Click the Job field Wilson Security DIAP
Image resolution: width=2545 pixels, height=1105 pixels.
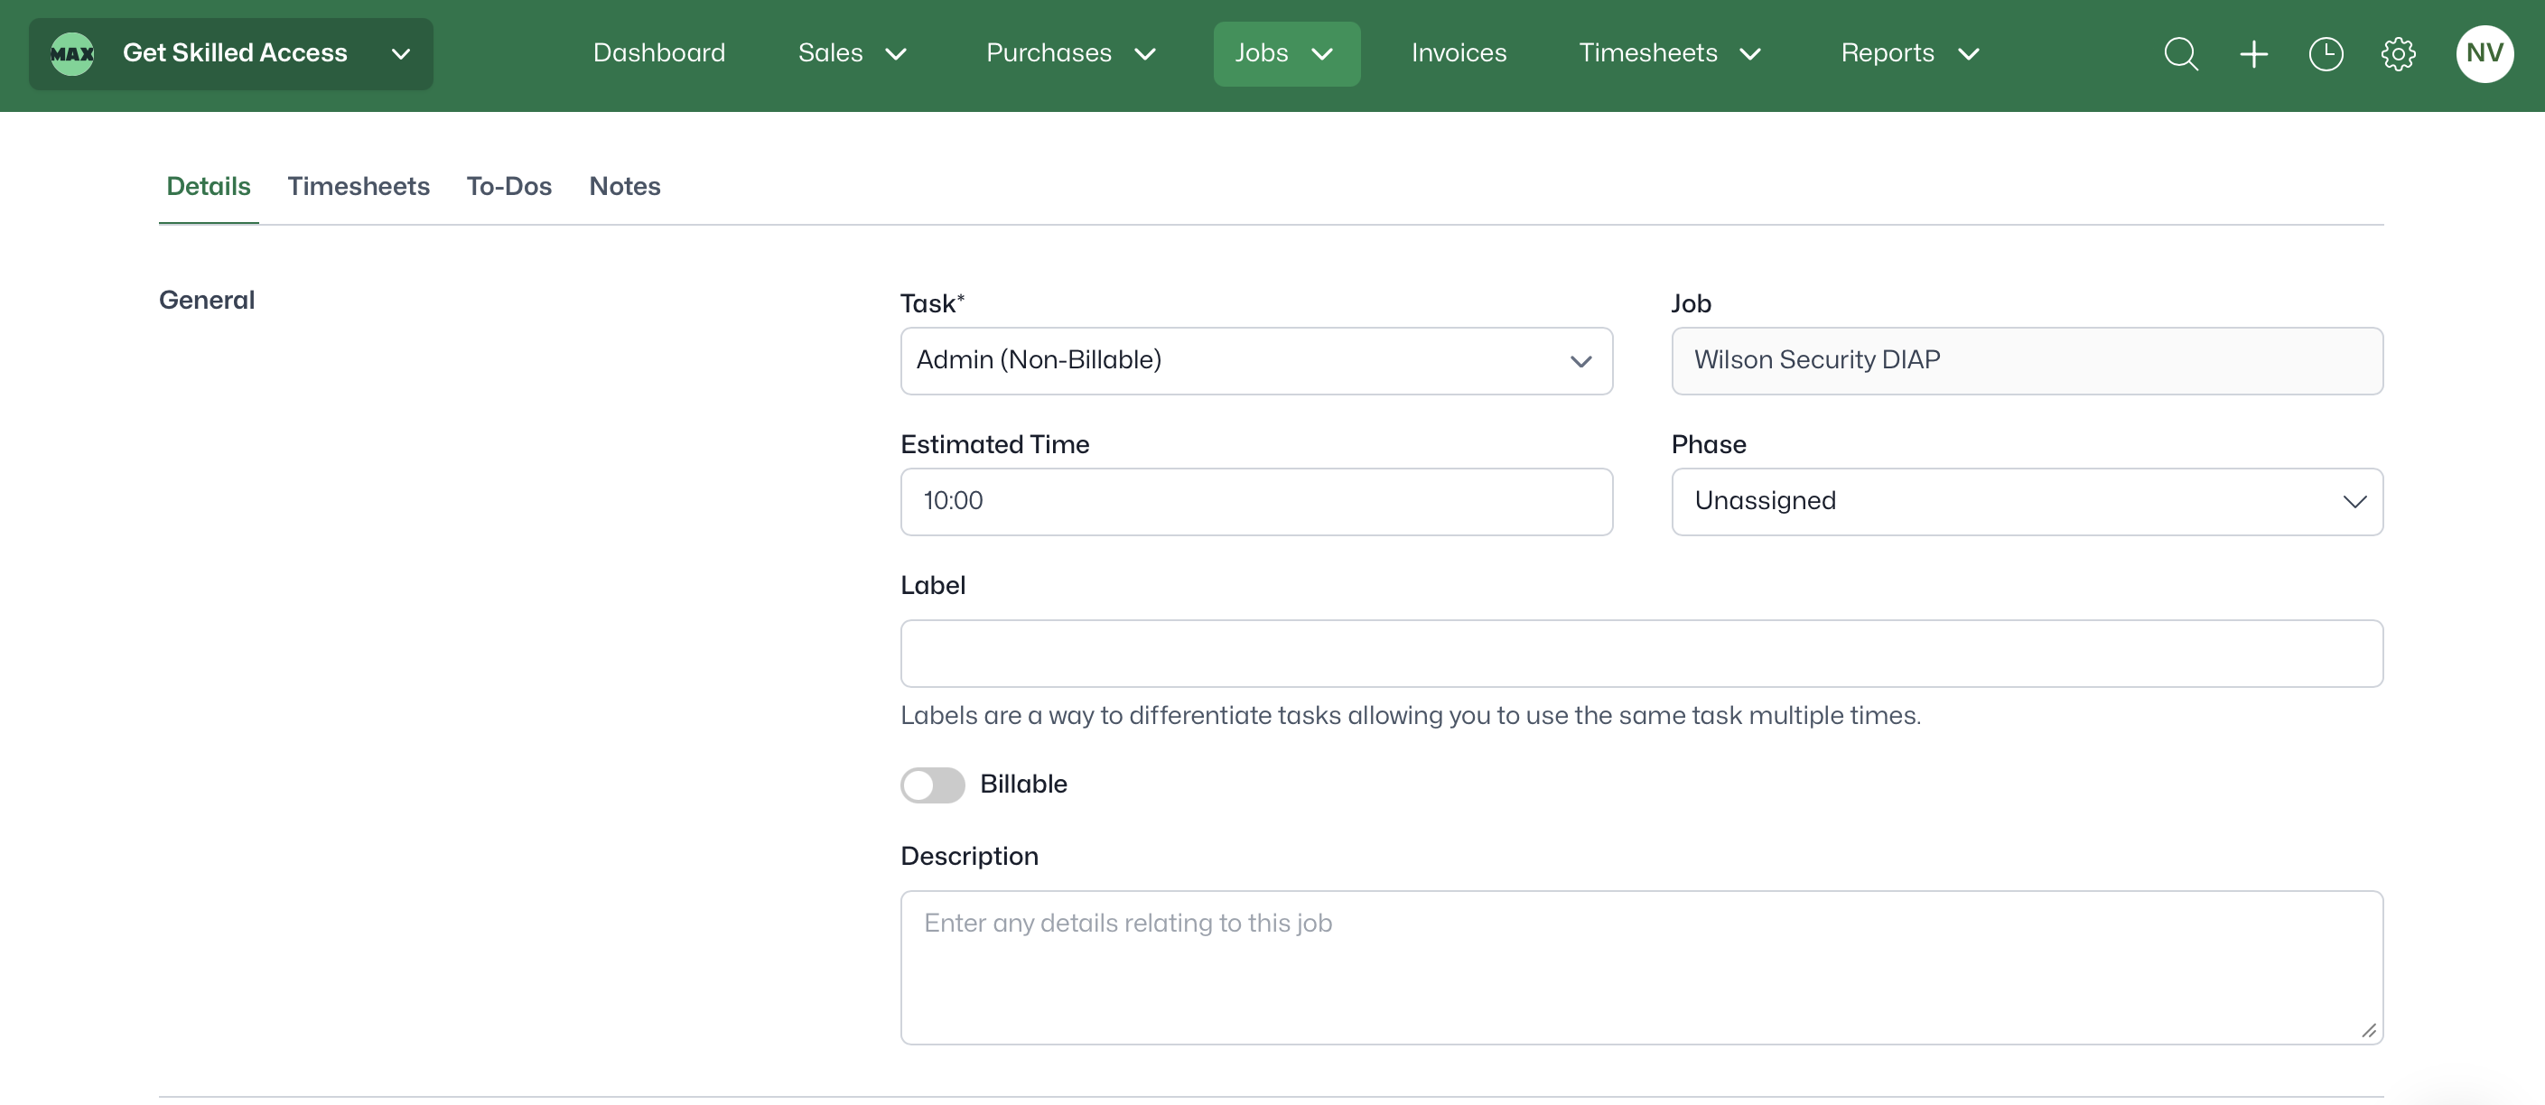tap(2027, 360)
